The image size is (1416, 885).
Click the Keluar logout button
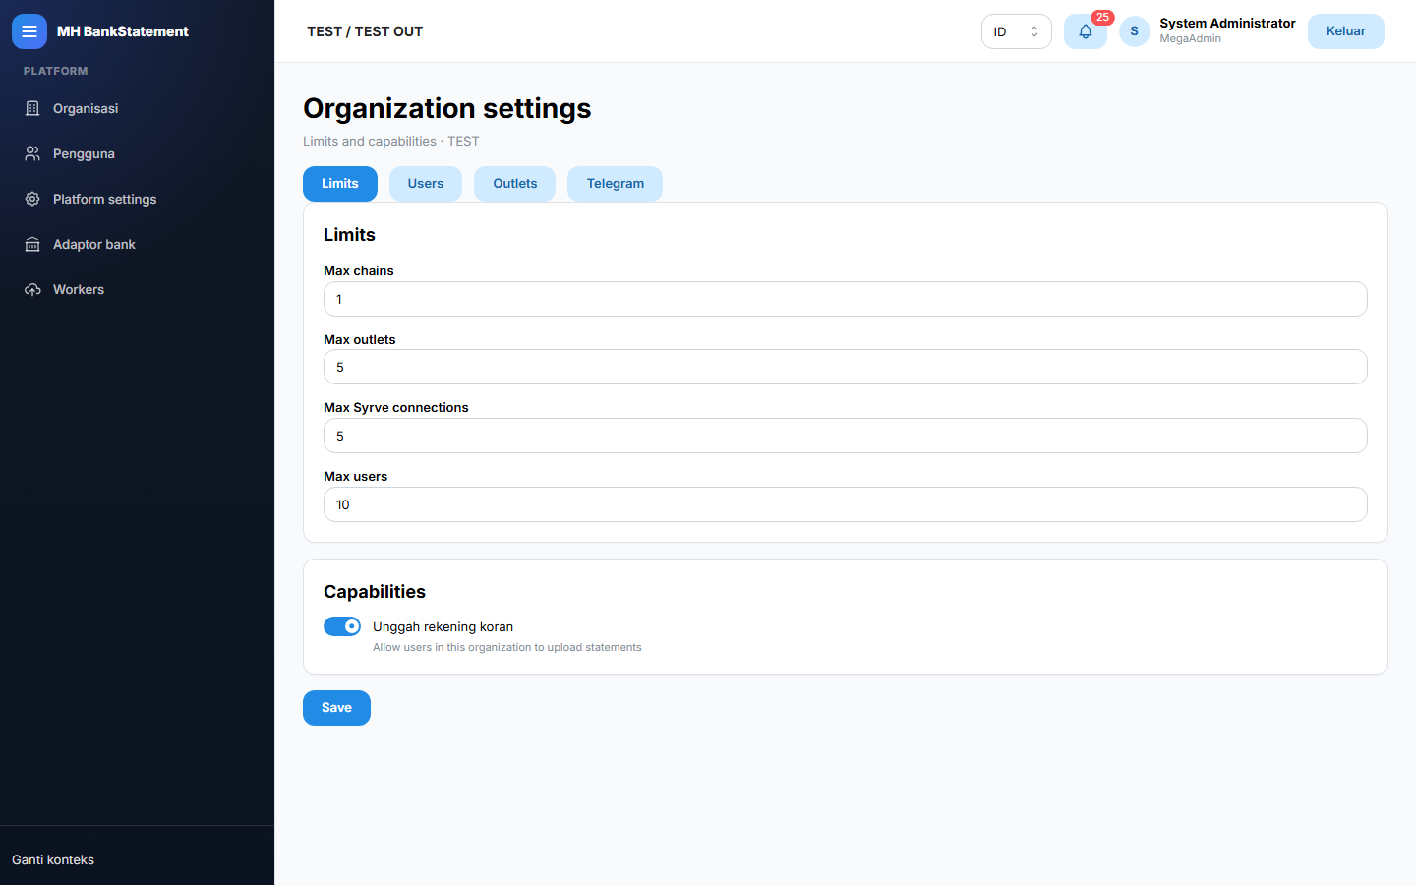1346,31
